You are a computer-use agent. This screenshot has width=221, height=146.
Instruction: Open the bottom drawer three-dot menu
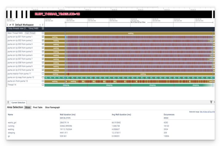pos(8,102)
